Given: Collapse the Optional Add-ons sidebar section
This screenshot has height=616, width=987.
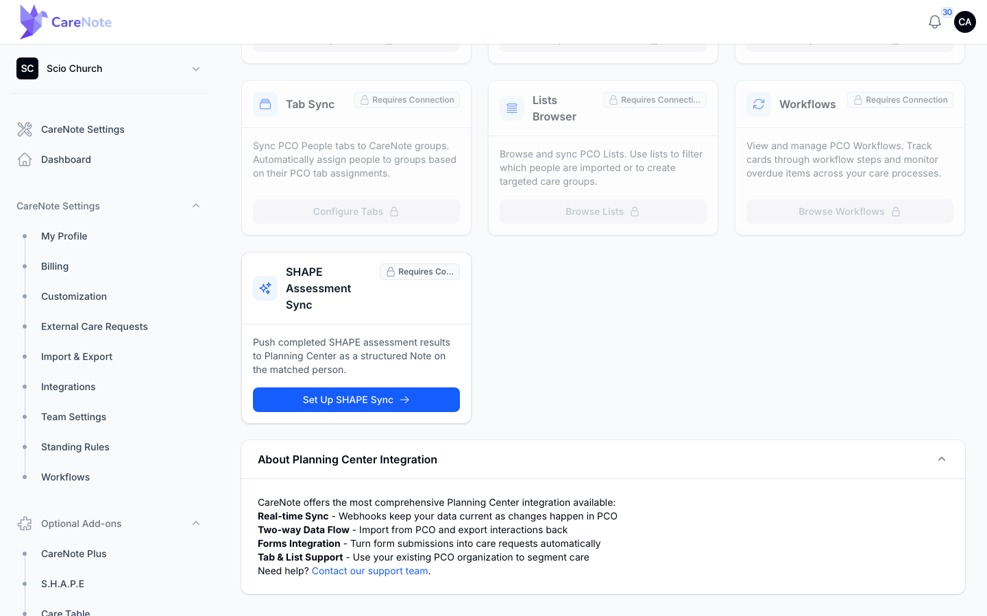Looking at the screenshot, I should [x=196, y=524].
